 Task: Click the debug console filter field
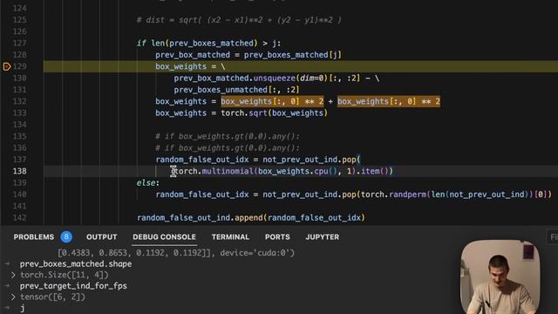pos(552,237)
